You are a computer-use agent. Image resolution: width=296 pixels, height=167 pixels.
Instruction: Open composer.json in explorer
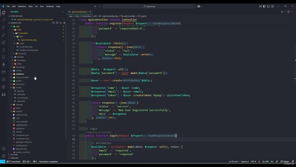pos(22,135)
